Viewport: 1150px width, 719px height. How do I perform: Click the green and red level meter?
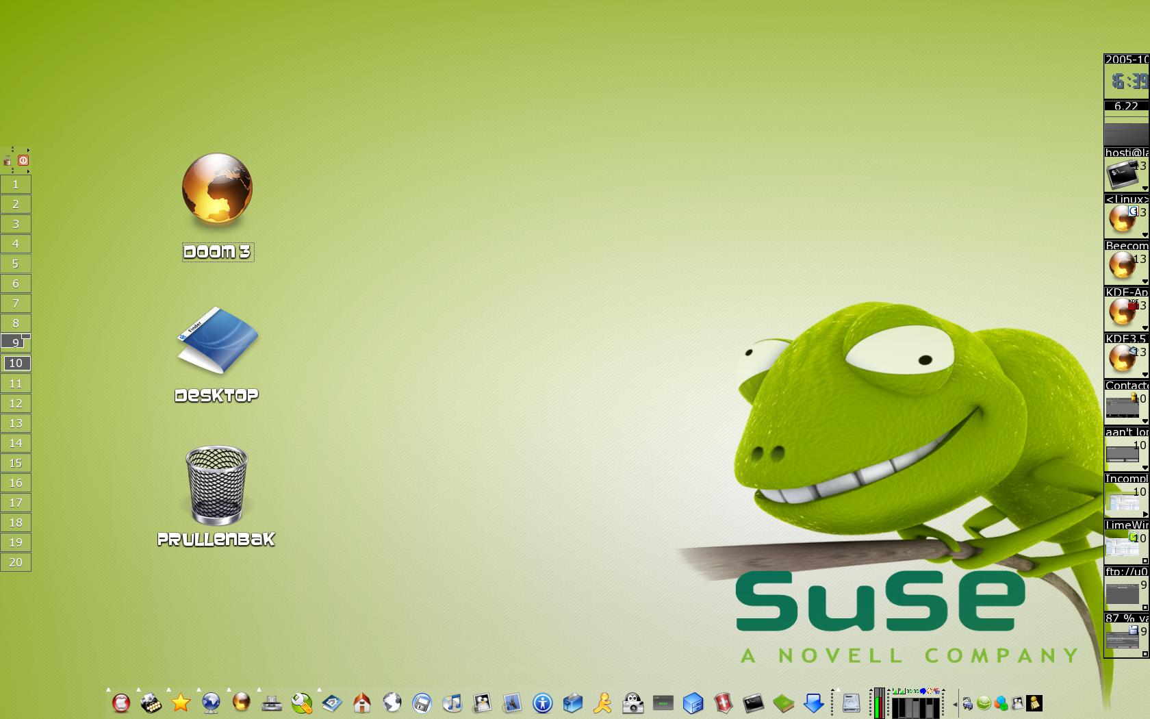click(879, 703)
